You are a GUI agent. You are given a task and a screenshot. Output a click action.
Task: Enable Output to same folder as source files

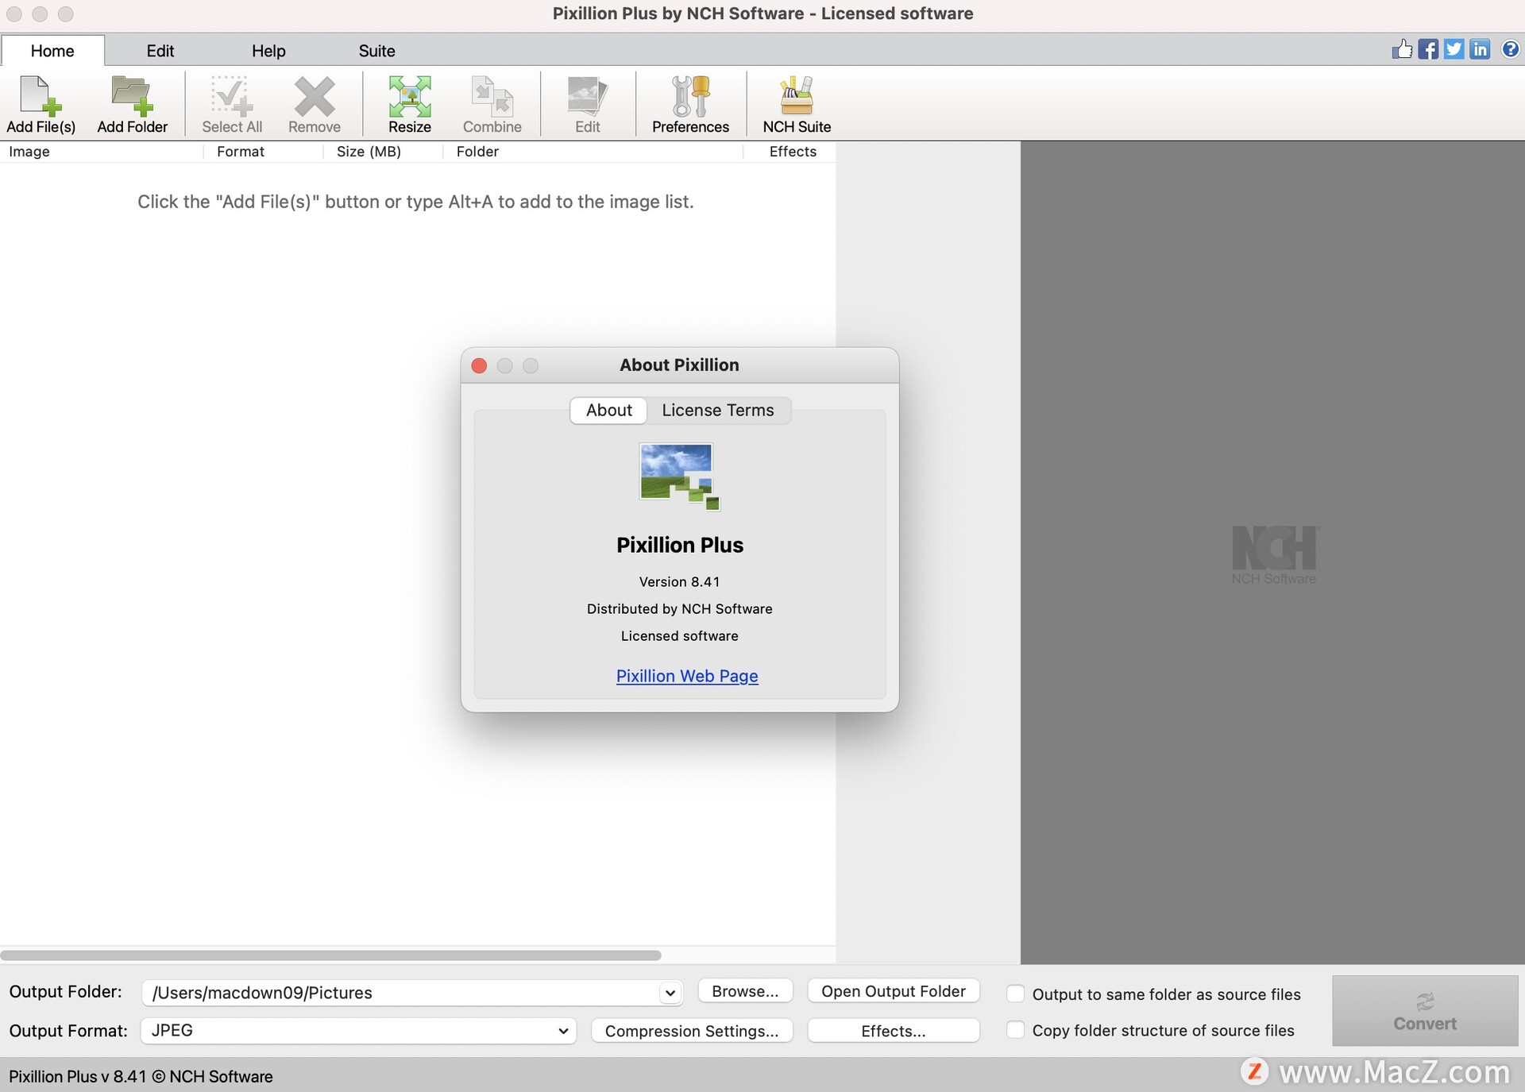coord(1015,994)
